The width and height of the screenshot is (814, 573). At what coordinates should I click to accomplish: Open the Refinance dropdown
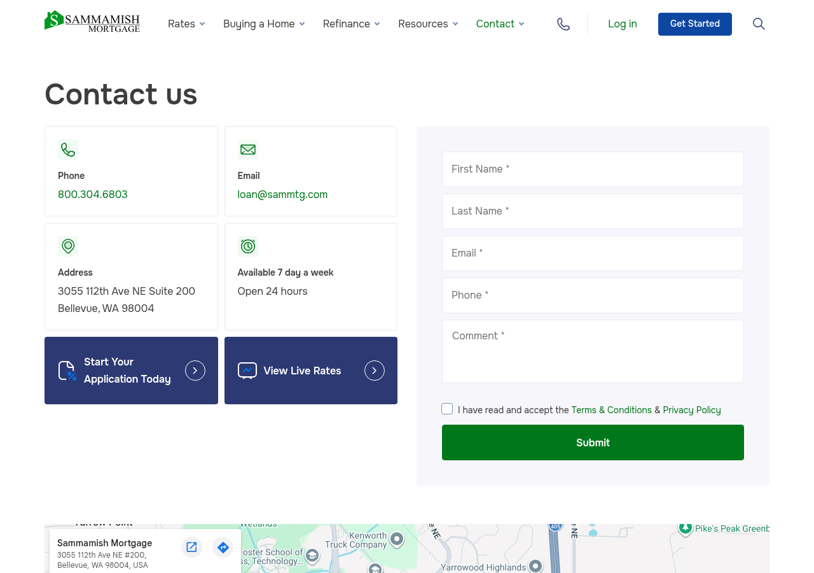pos(350,24)
